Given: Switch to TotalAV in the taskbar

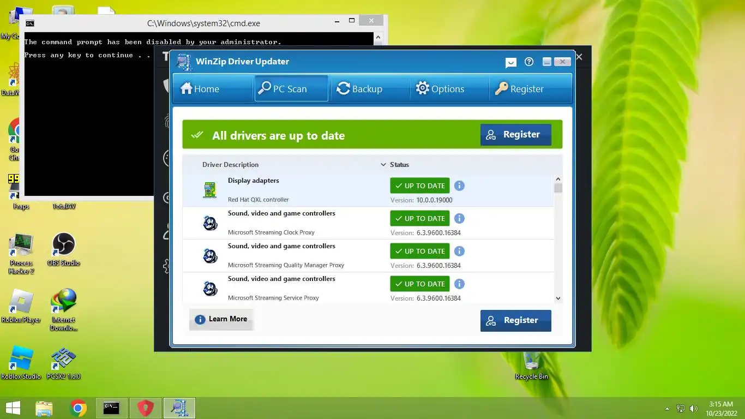Looking at the screenshot, I should [x=145, y=408].
